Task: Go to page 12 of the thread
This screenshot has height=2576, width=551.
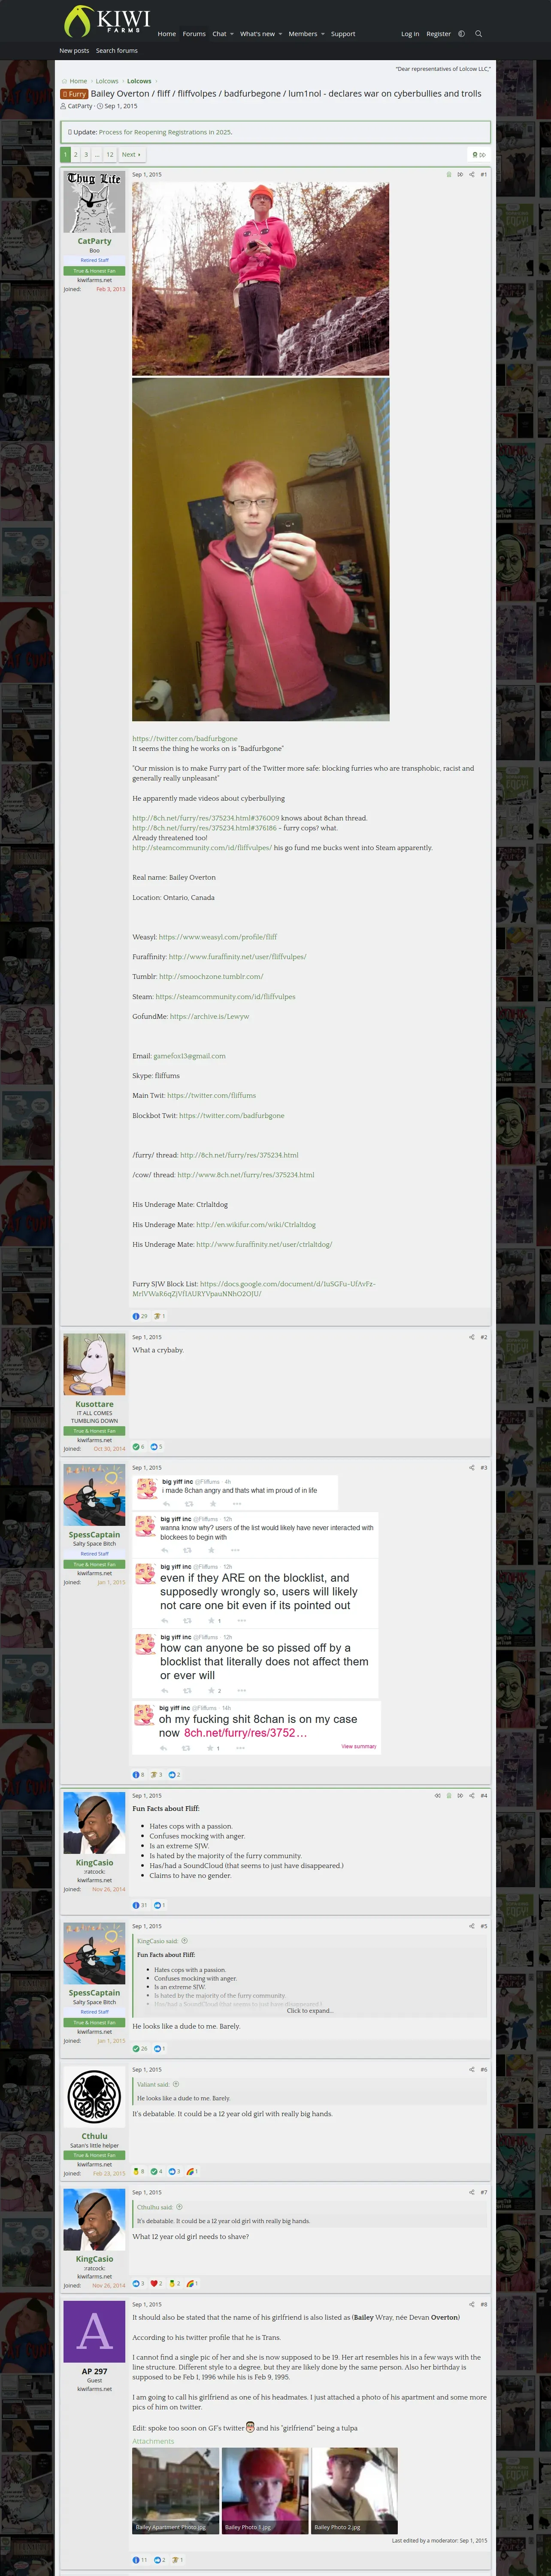Action: click(x=110, y=155)
